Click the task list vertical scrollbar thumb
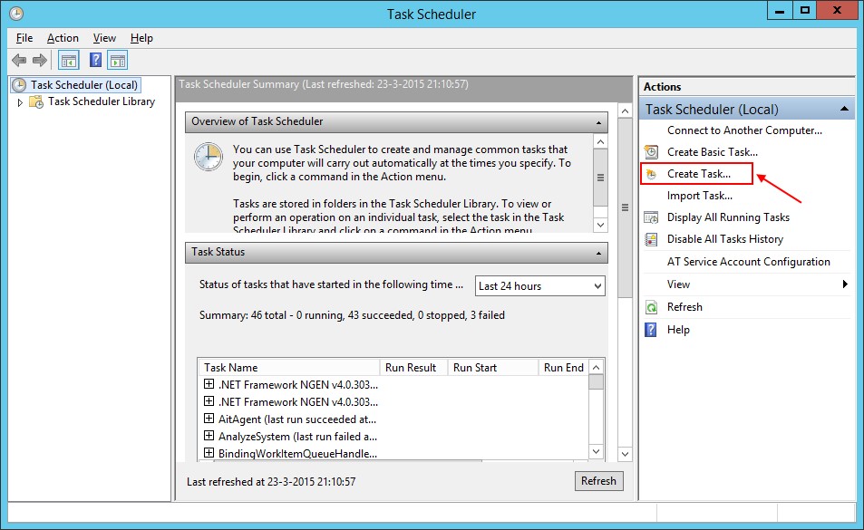 (x=596, y=381)
